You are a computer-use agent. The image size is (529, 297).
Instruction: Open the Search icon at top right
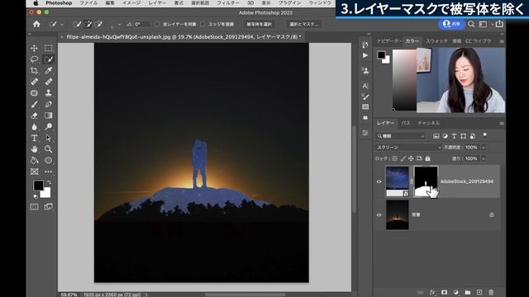(x=471, y=24)
